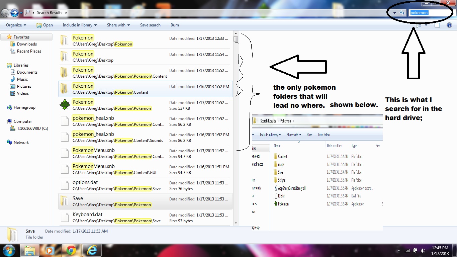
Task: Click the refresh button beside the address bar
Action: (x=402, y=13)
